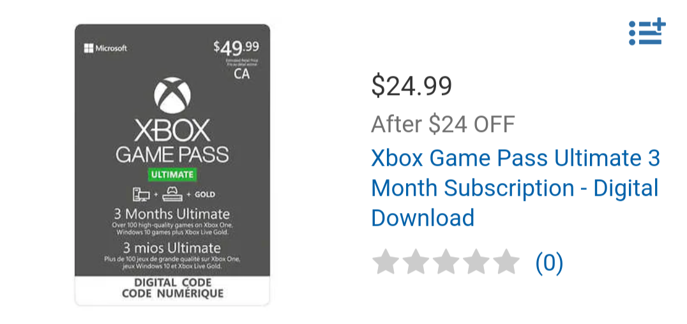Open the (0) reviews count link
687x324 pixels.
click(x=550, y=263)
